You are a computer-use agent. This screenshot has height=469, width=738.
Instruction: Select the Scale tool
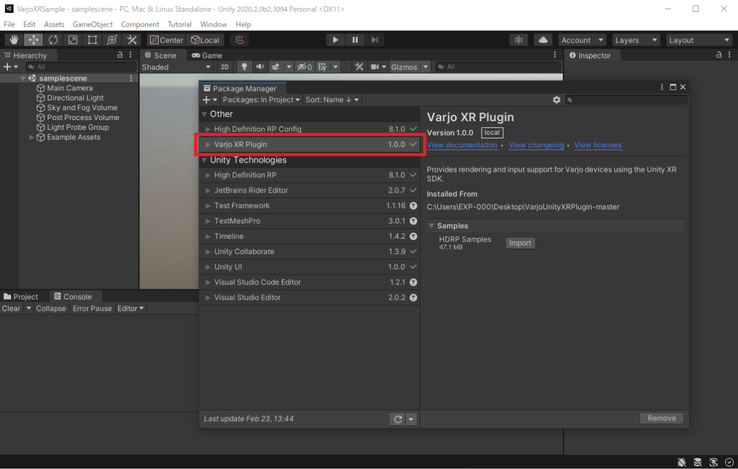pos(73,40)
